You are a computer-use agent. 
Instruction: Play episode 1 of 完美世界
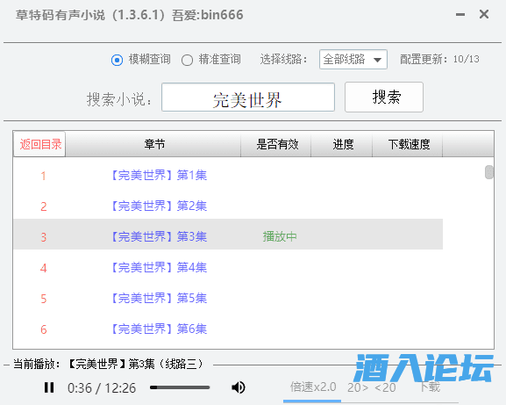coord(160,175)
